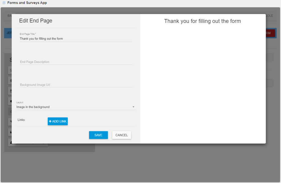Focus the End Page Description field
281x183 pixels.
[x=76, y=62]
